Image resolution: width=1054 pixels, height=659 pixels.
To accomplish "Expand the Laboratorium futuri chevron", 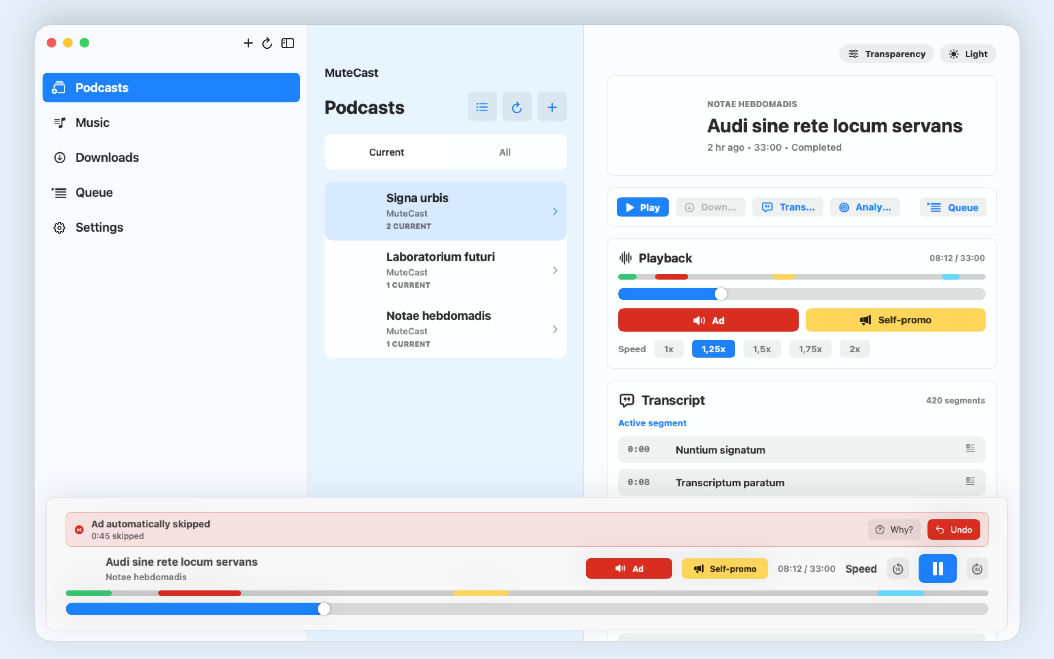I will pyautogui.click(x=555, y=270).
